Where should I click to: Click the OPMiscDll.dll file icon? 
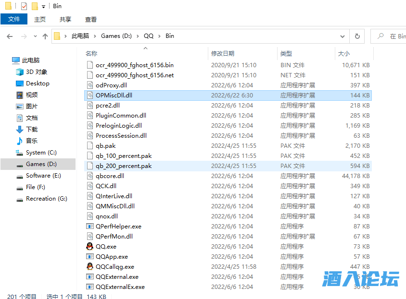pyautogui.click(x=90, y=95)
